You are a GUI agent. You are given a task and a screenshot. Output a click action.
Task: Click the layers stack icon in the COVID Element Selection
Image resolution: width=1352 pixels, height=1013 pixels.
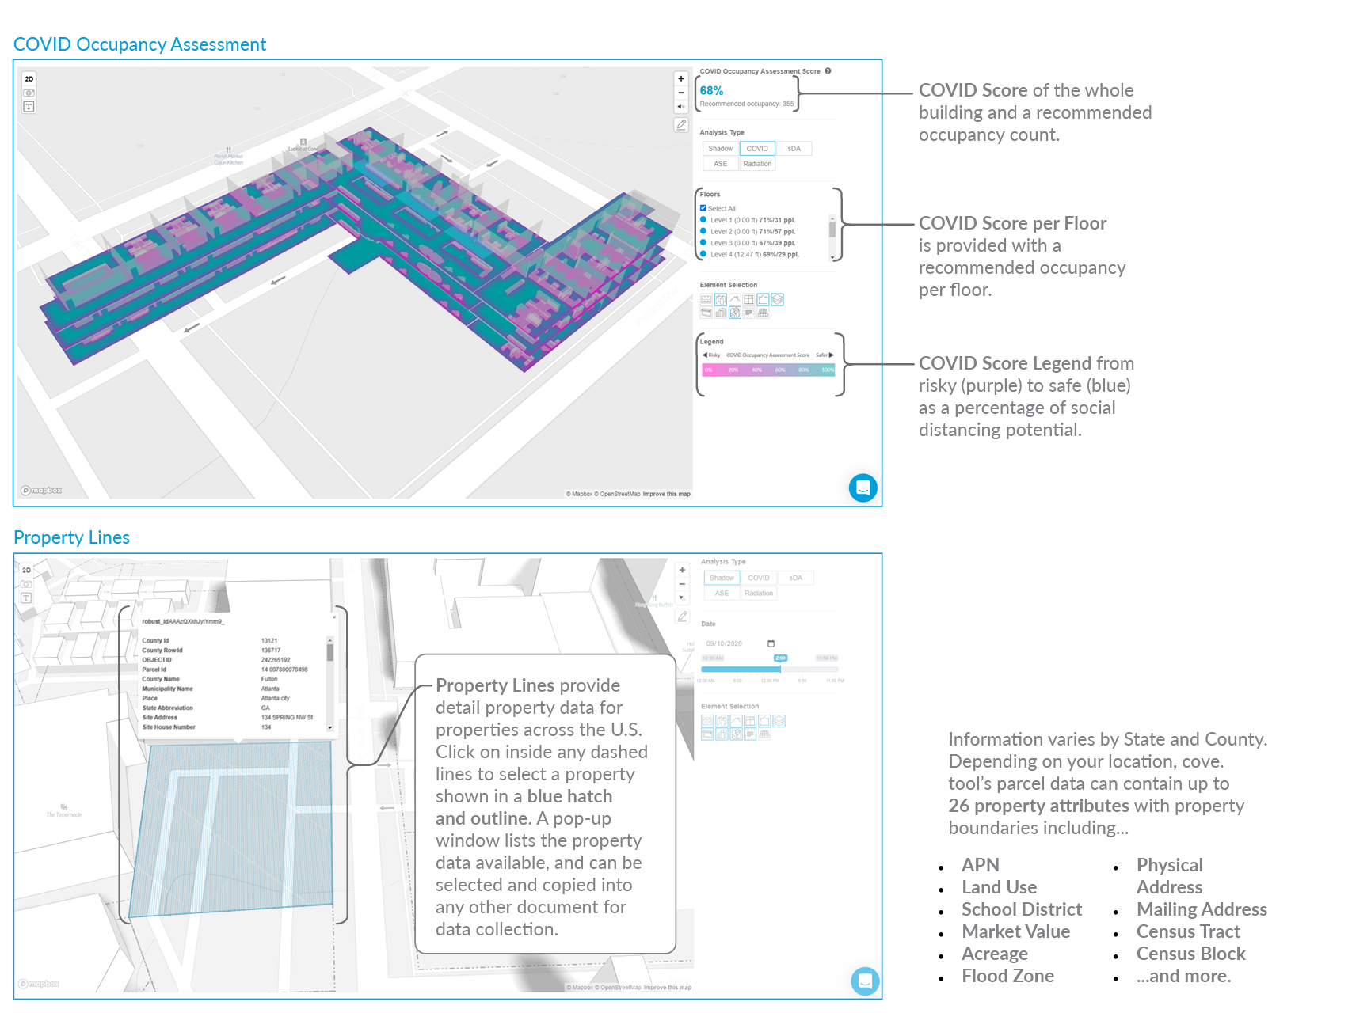[x=778, y=300]
